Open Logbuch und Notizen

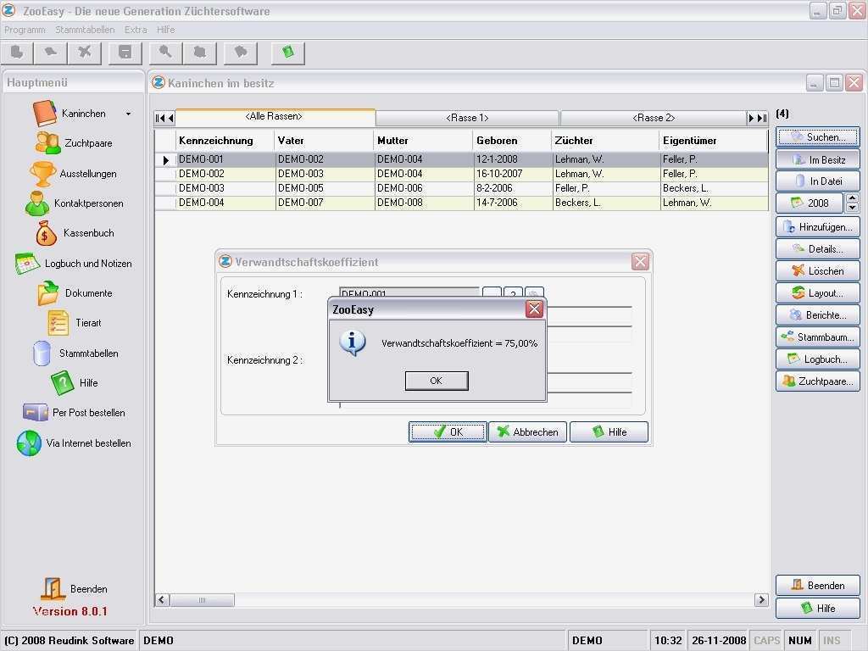click(74, 264)
